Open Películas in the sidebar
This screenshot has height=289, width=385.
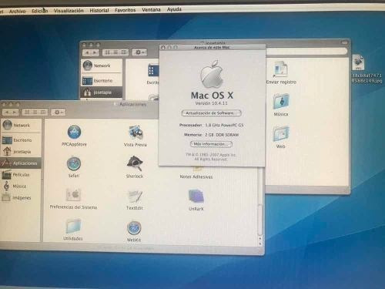click(x=21, y=175)
